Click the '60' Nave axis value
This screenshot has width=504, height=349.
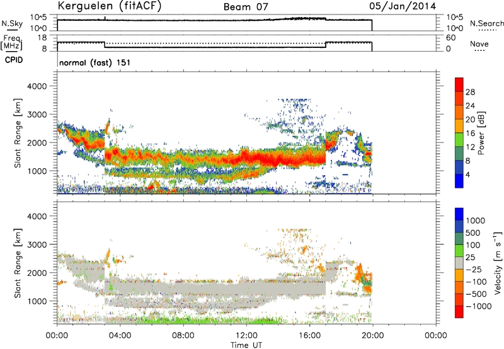[450, 38]
